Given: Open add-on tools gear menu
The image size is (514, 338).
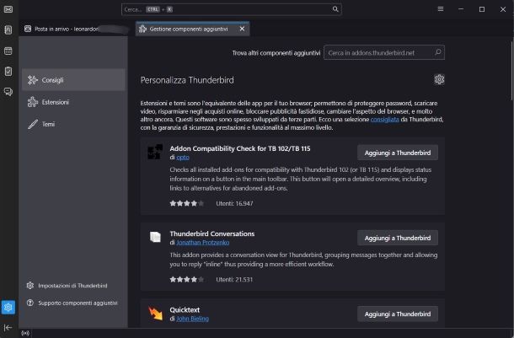Looking at the screenshot, I should click(x=439, y=79).
